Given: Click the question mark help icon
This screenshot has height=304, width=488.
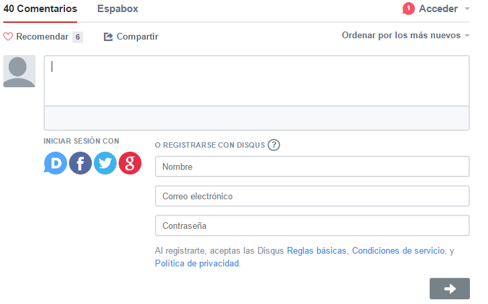Looking at the screenshot, I should pyautogui.click(x=274, y=145).
